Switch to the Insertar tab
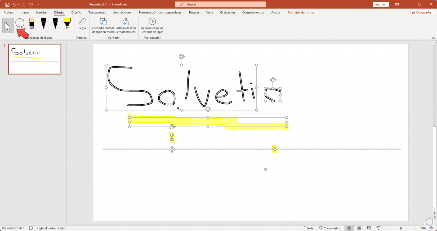This screenshot has height=231, width=437. pyautogui.click(x=42, y=12)
